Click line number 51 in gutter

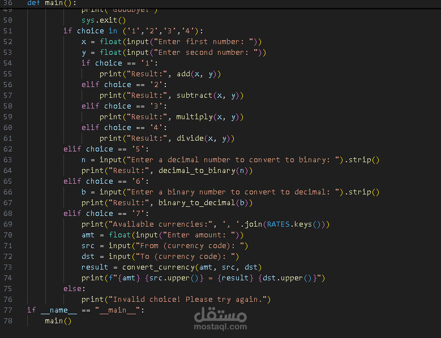8,31
